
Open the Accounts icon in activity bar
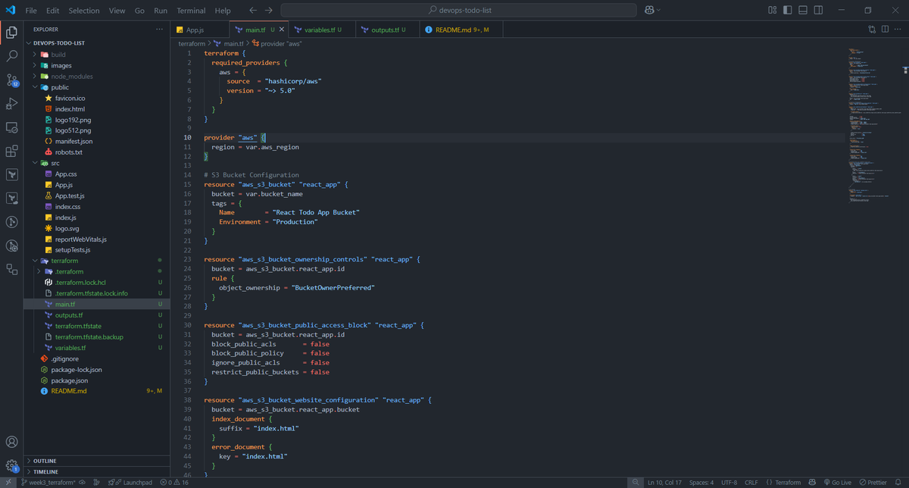click(11, 442)
